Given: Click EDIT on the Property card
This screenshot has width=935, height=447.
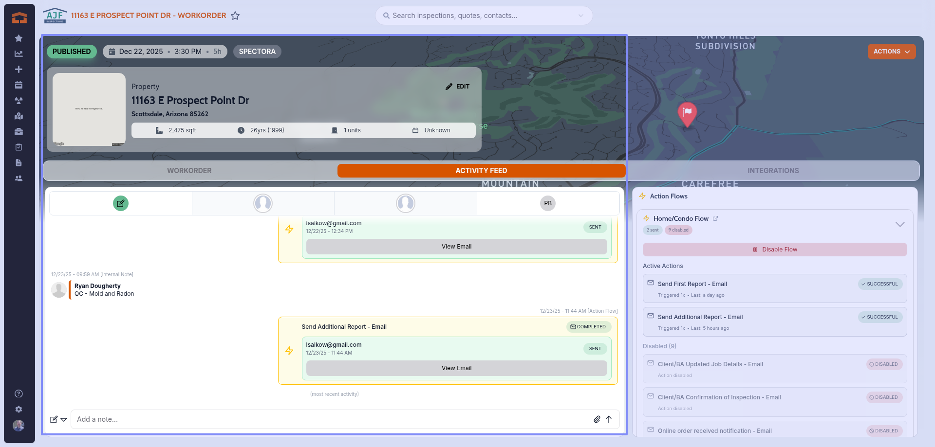Looking at the screenshot, I should pos(458,87).
